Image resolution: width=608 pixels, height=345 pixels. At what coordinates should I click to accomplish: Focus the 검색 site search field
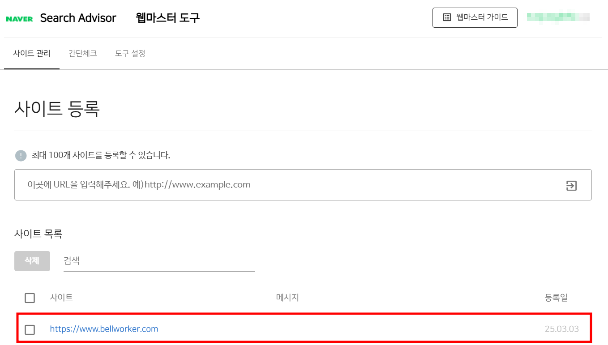(x=159, y=261)
